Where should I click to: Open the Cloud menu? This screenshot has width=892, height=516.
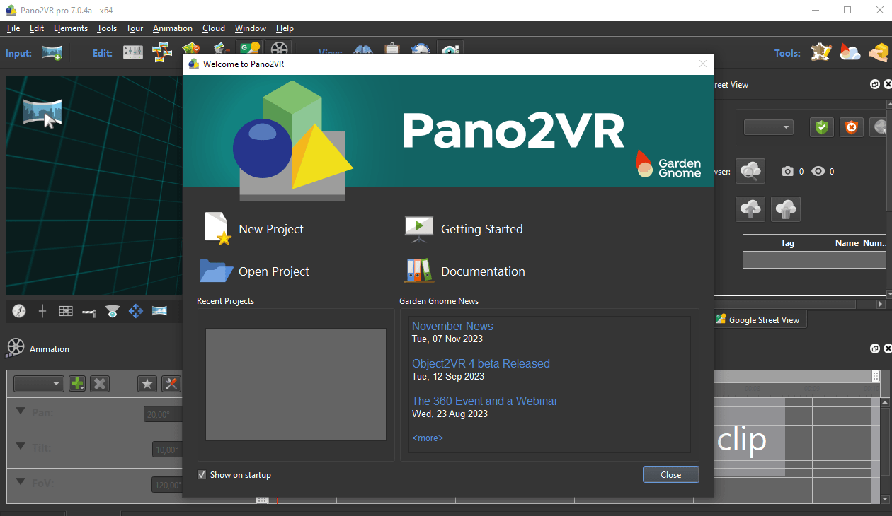[x=214, y=28]
